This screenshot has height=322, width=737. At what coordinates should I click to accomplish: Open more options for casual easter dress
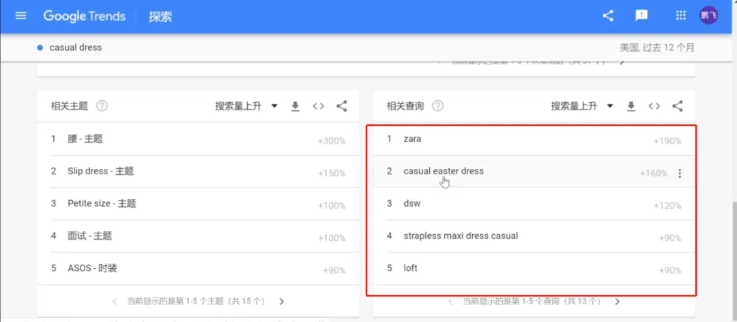pos(680,174)
